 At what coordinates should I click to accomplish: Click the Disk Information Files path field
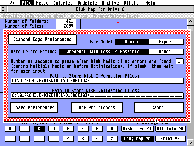[x=97, y=81]
